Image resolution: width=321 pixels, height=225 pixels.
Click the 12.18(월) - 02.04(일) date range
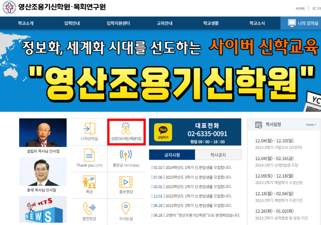tap(274, 193)
